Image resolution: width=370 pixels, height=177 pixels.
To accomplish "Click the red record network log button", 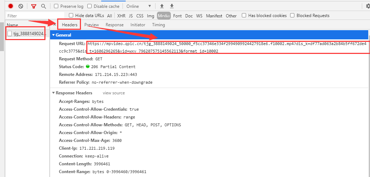I will (11, 6).
